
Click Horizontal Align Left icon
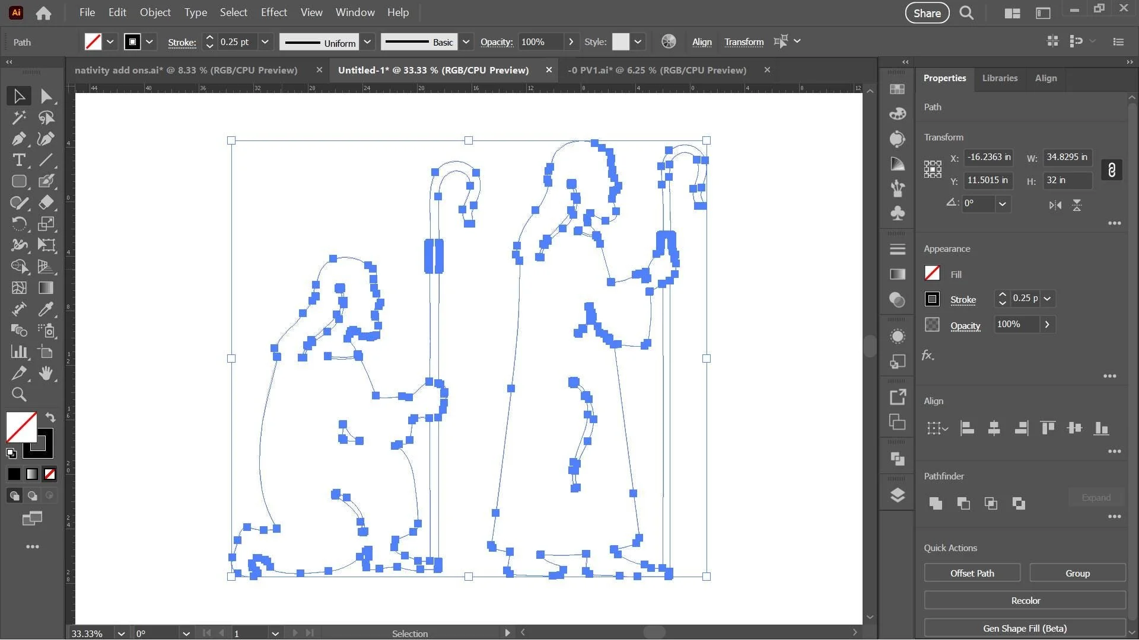point(967,428)
